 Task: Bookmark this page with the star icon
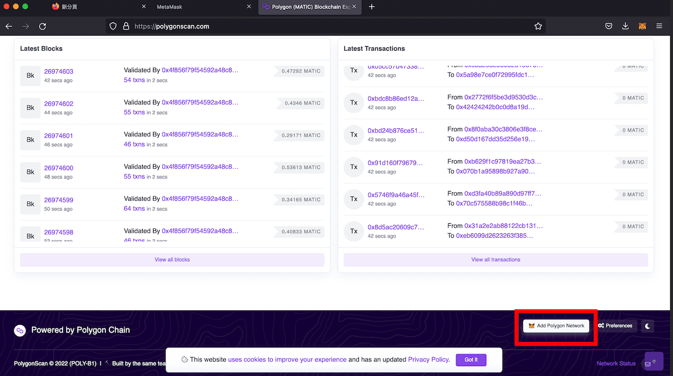coord(538,26)
